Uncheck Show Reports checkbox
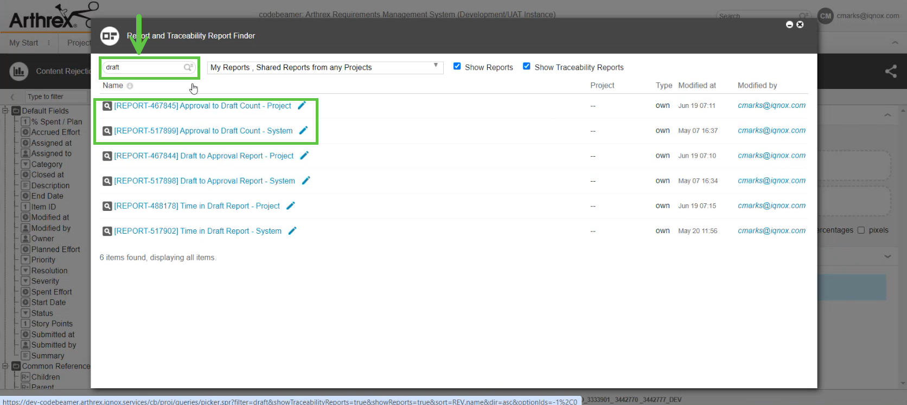The image size is (907, 405). (457, 66)
